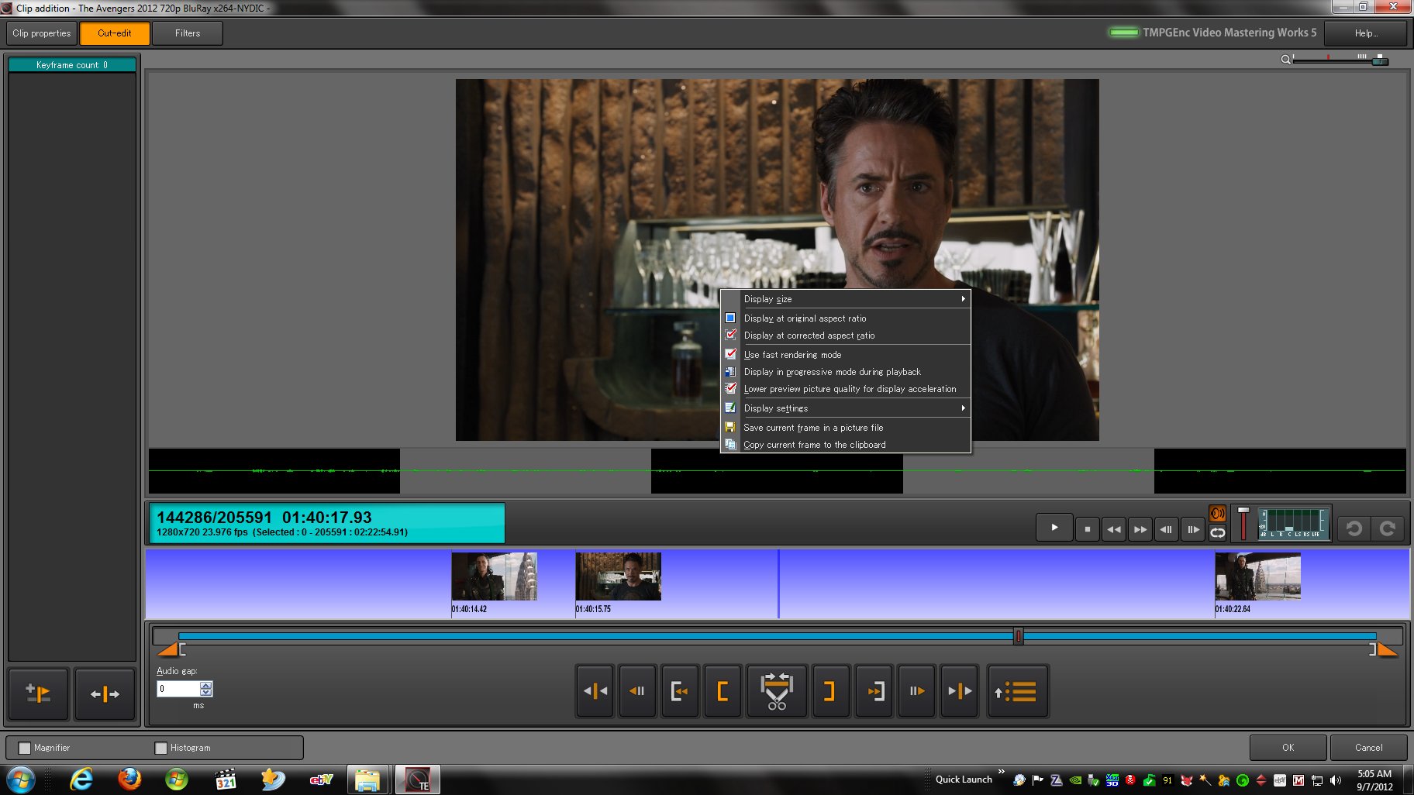Fast forward the video preview
This screenshot has height=795, width=1414.
coord(1140,529)
